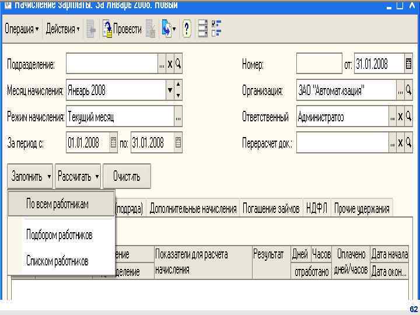
Task: Click the blue arrow document transfer icon
Action: point(166,29)
